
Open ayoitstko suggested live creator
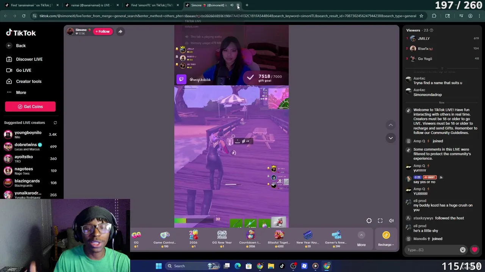pos(30,159)
